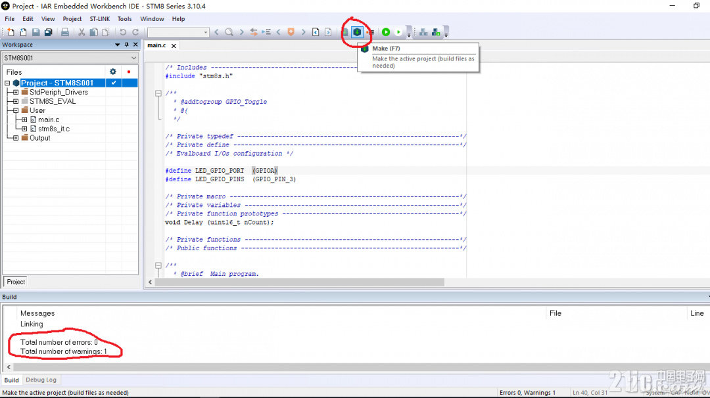Click the first analysis toolbar icon

[x=423, y=32]
